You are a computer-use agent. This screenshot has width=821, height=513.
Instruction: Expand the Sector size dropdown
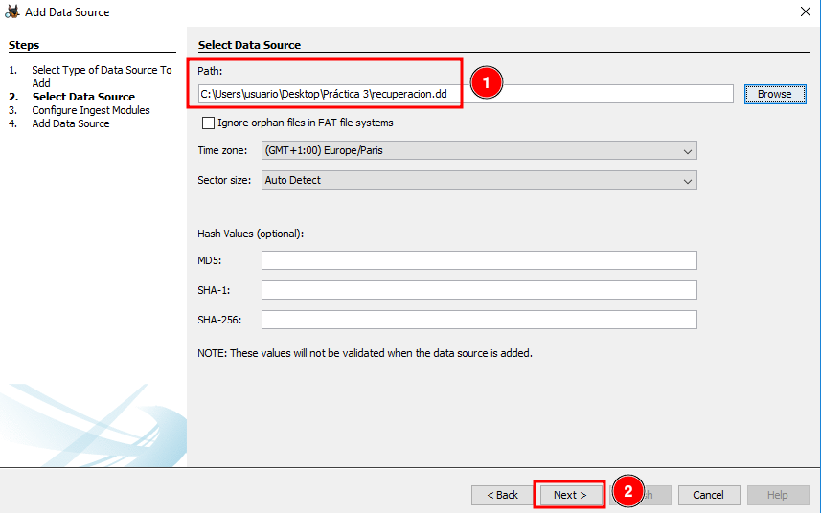(x=479, y=180)
